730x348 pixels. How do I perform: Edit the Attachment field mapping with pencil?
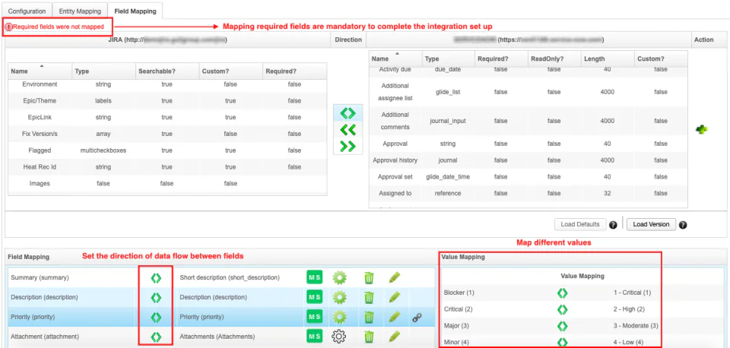[395, 335]
